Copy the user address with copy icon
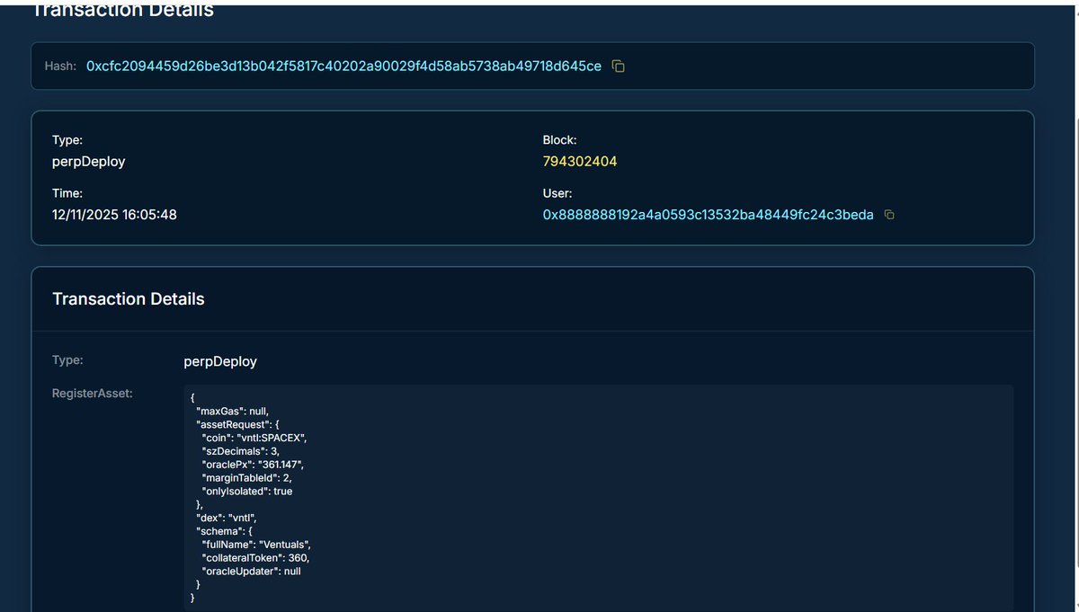This screenshot has width=1079, height=612. (x=889, y=215)
